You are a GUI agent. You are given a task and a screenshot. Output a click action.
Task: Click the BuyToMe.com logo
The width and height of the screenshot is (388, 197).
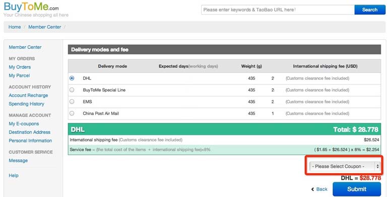coord(31,7)
